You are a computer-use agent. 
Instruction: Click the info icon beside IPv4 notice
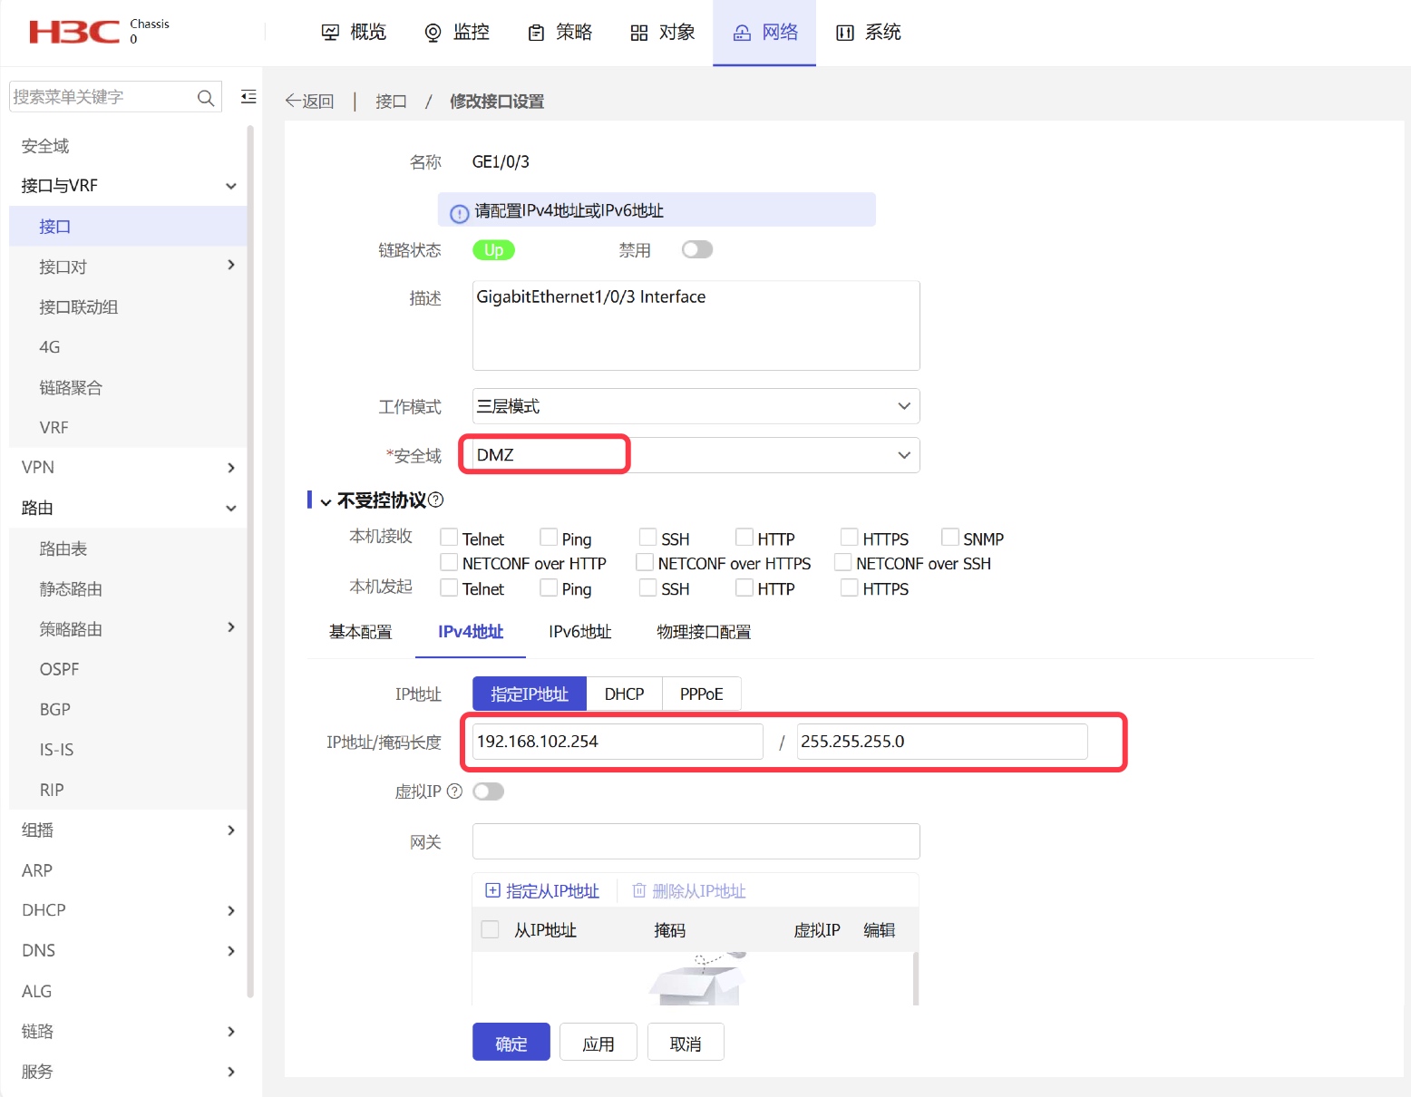tap(460, 213)
